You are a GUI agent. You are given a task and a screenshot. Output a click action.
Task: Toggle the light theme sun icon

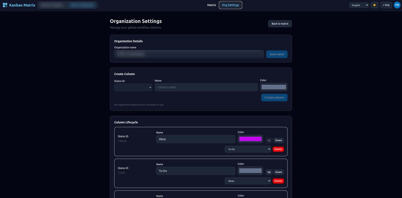pos(374,5)
